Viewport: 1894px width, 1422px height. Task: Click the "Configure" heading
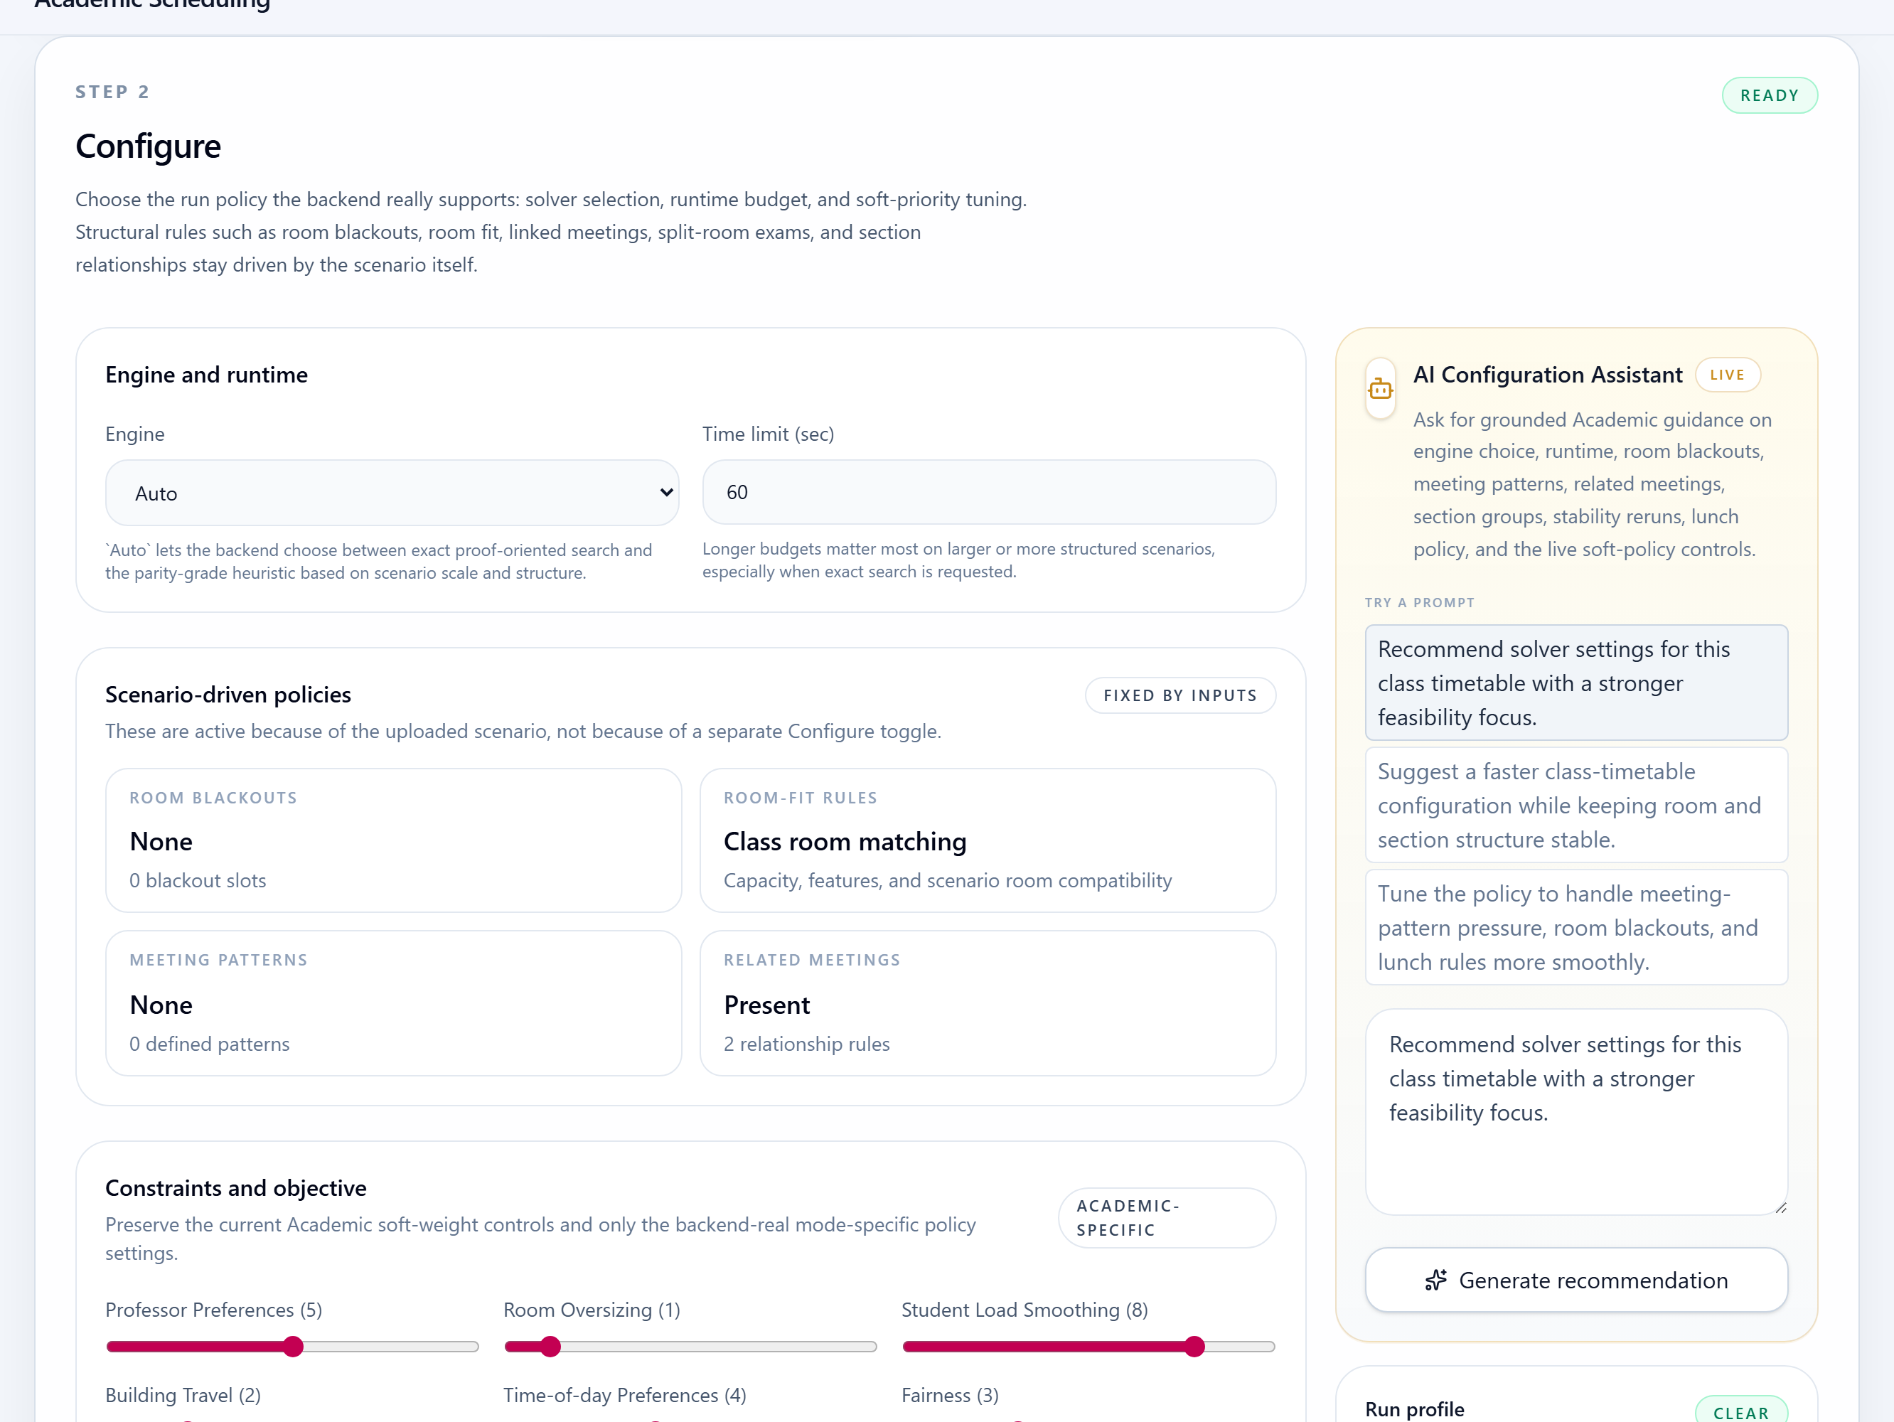[148, 146]
